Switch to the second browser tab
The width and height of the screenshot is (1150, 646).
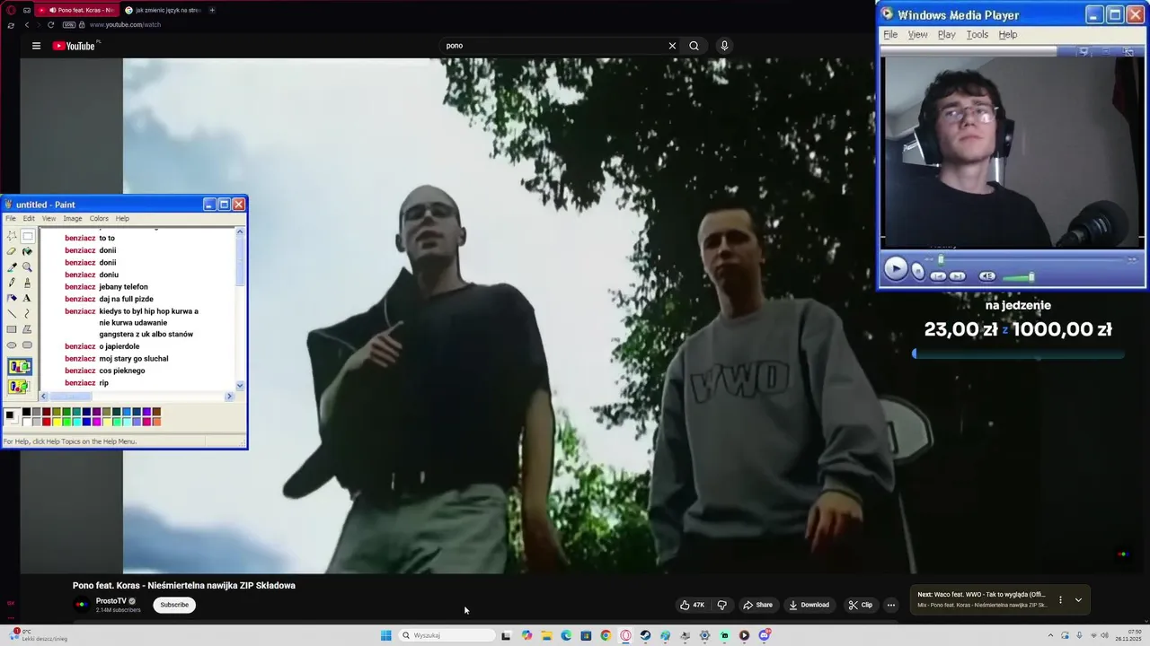[x=162, y=10]
